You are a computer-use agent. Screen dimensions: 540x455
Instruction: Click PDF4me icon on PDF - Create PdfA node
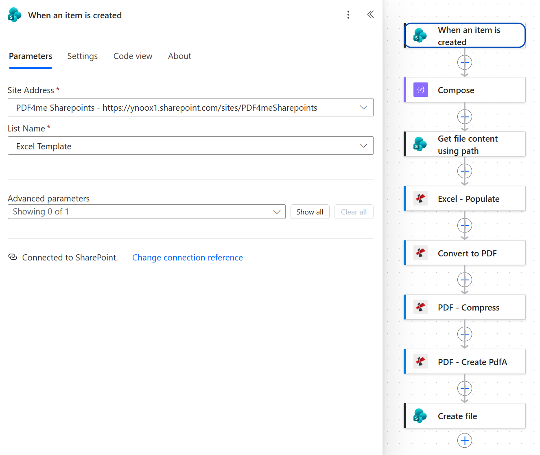tap(420, 361)
